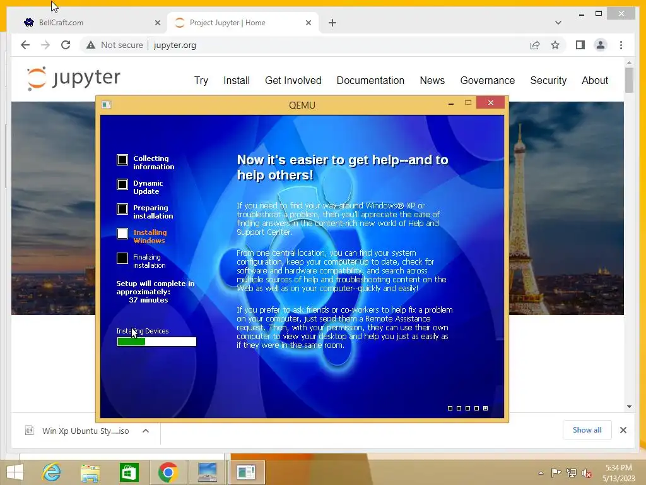Open File Explorer from the taskbar
Screen dimensions: 646x485
pos(90,472)
